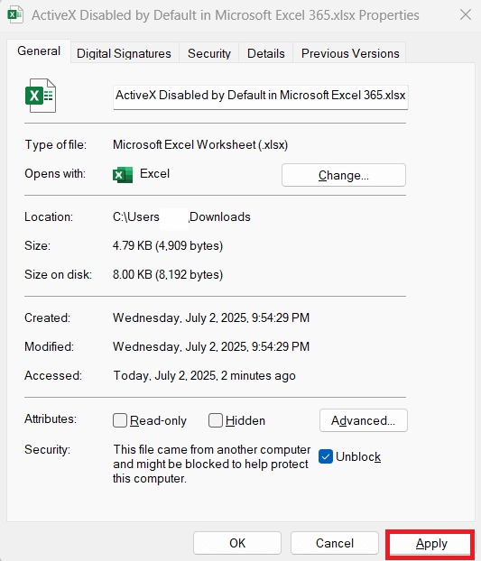
Task: Click the Modified date value
Action: [x=211, y=346]
